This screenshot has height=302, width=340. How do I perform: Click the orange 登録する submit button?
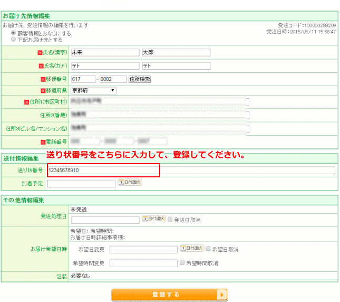click(169, 295)
